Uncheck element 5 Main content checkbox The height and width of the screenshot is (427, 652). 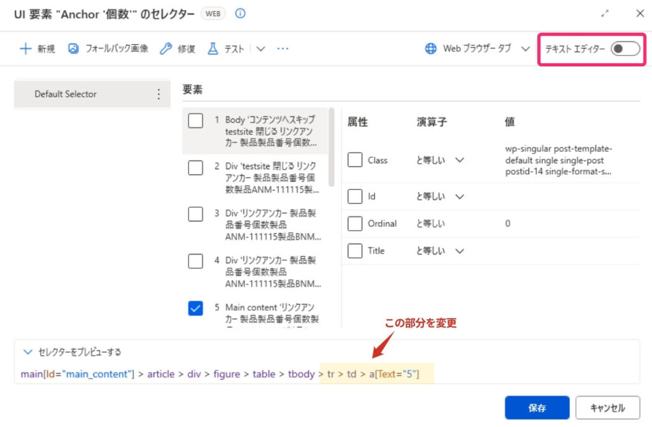click(195, 308)
